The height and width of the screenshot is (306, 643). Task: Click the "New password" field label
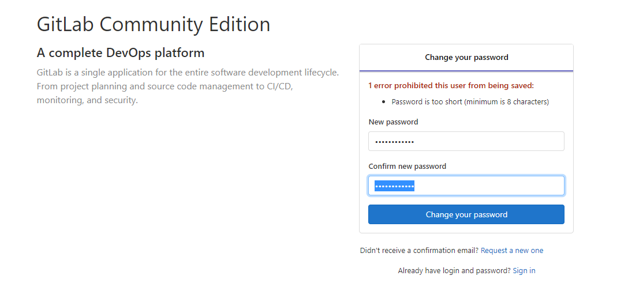(x=393, y=122)
